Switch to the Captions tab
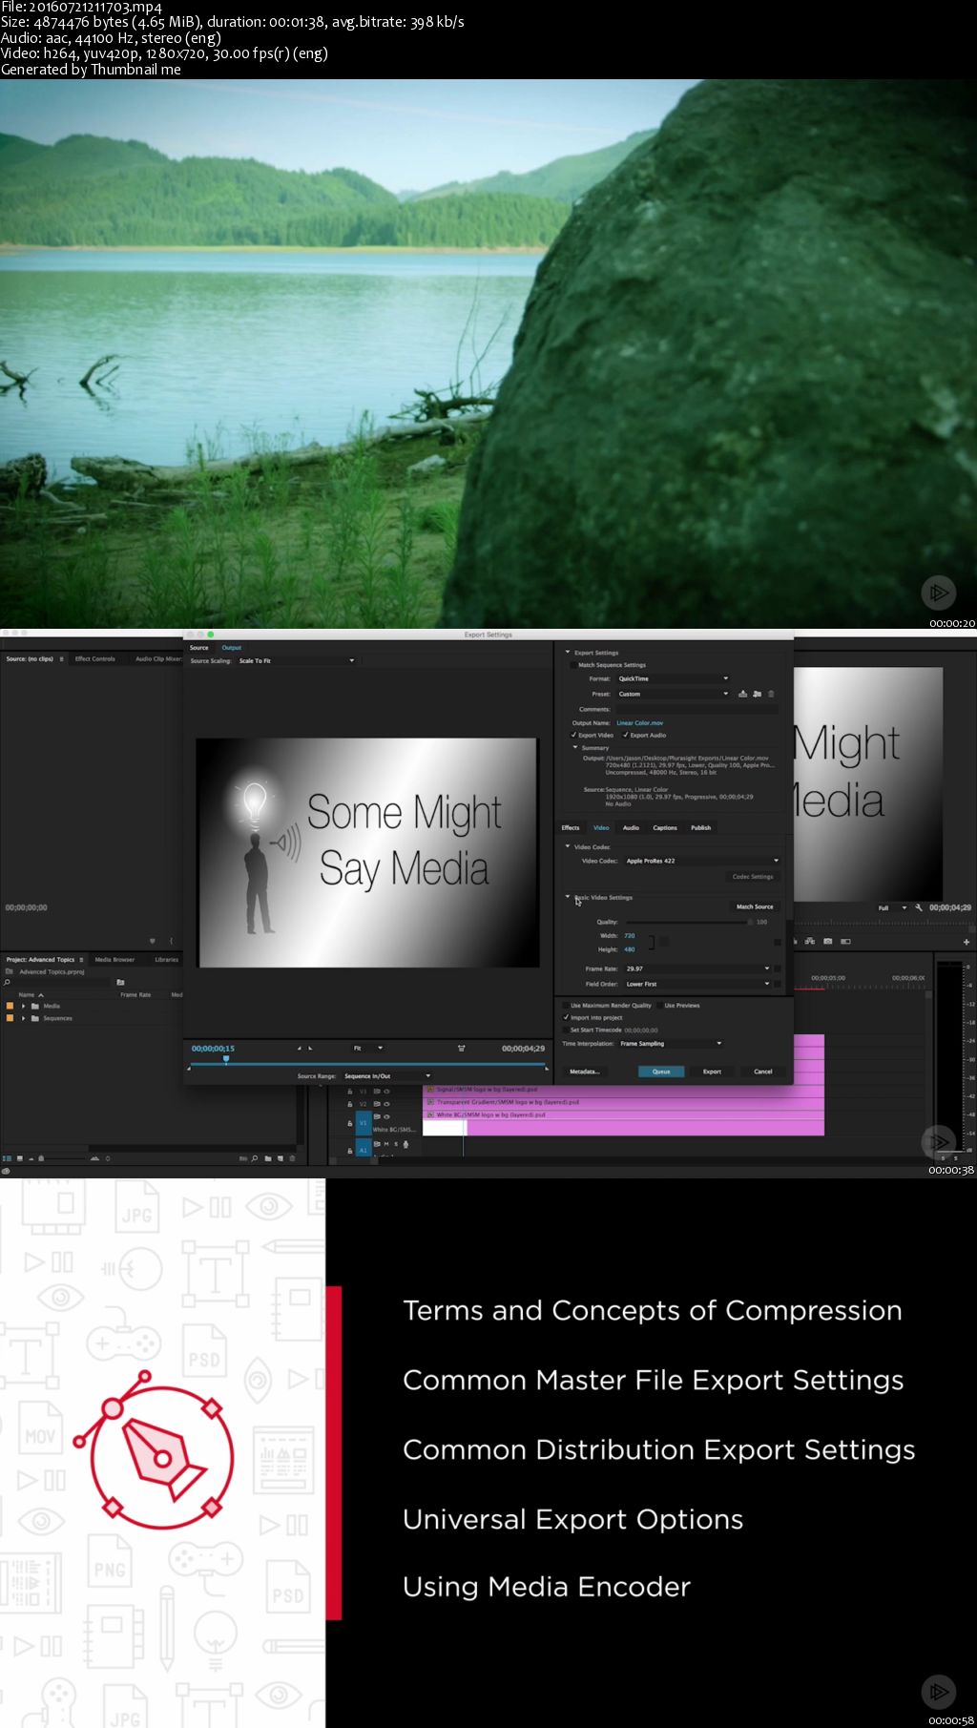This screenshot has height=1728, width=977. coord(665,827)
